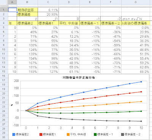Click the blue line's final data point
This screenshot has height=140, width=152.
coord(141,82)
